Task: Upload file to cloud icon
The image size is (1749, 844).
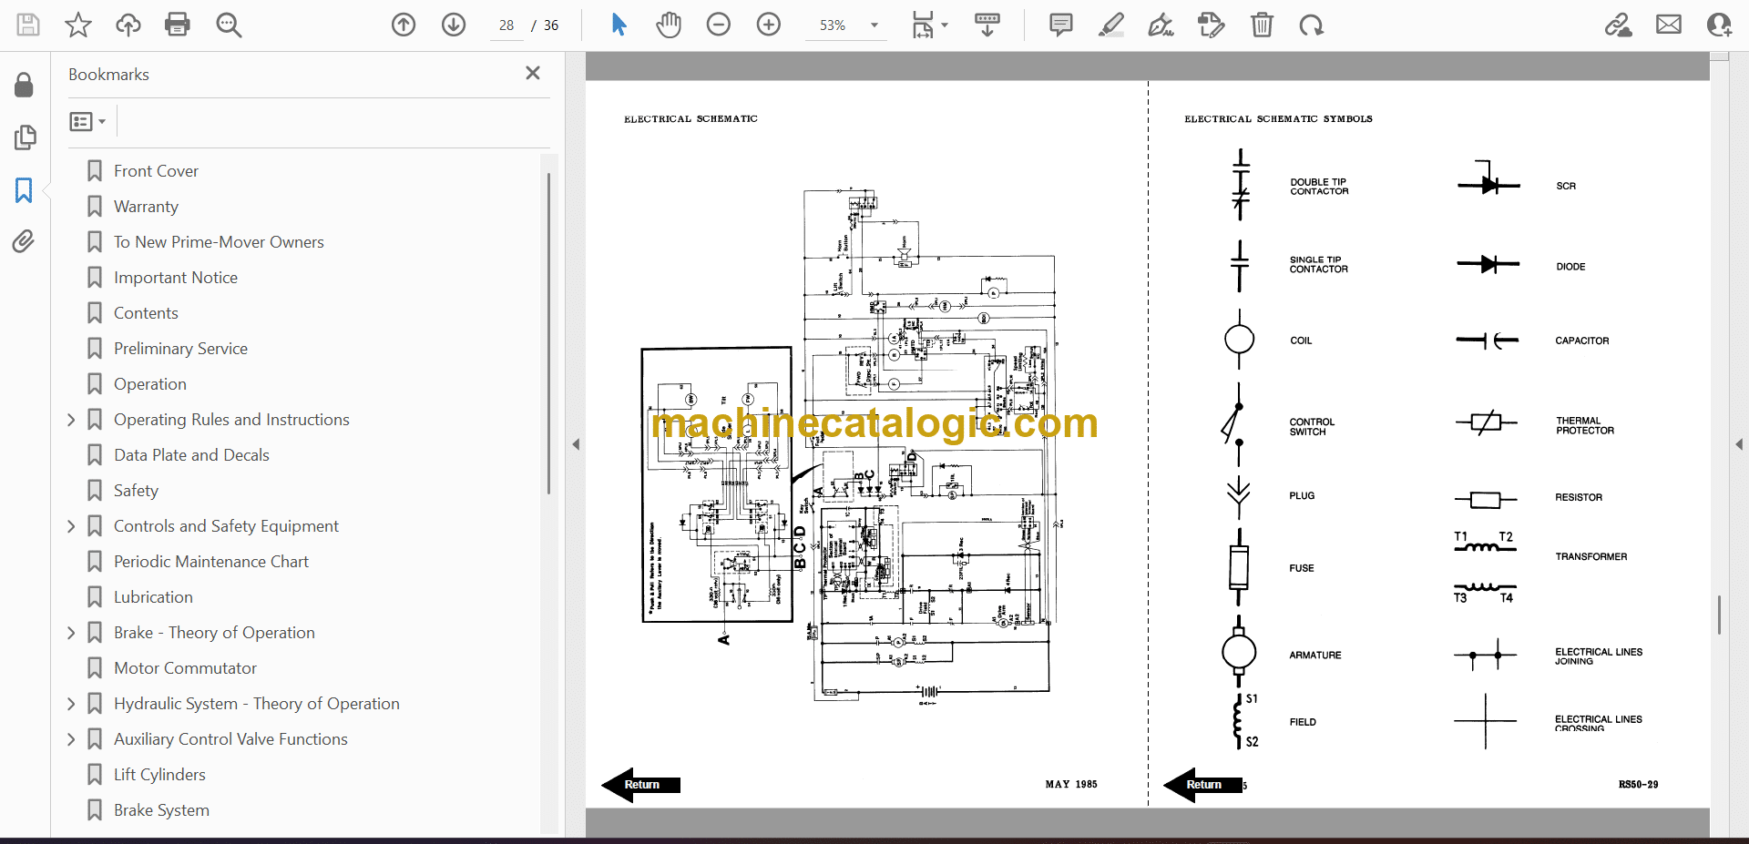Action: tap(128, 25)
